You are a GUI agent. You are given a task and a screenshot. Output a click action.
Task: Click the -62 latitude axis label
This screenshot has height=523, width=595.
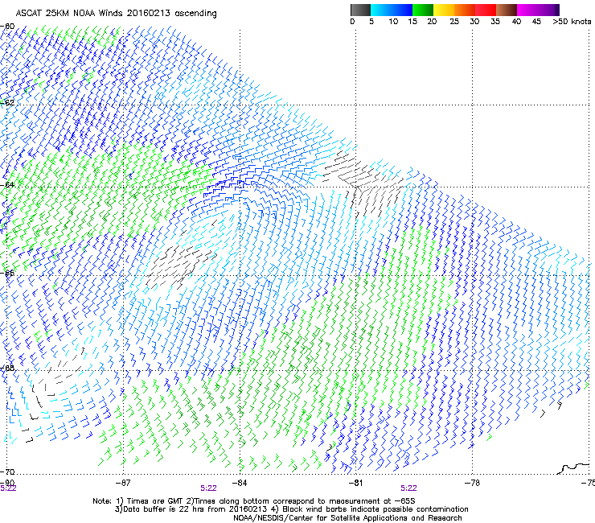[x=7, y=102]
